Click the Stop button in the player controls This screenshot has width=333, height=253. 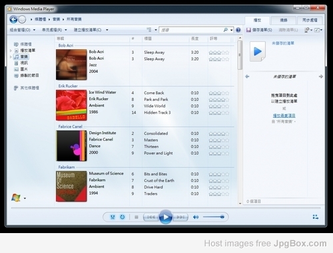tap(137, 217)
